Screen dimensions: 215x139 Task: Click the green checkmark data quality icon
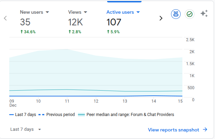[x=189, y=14]
